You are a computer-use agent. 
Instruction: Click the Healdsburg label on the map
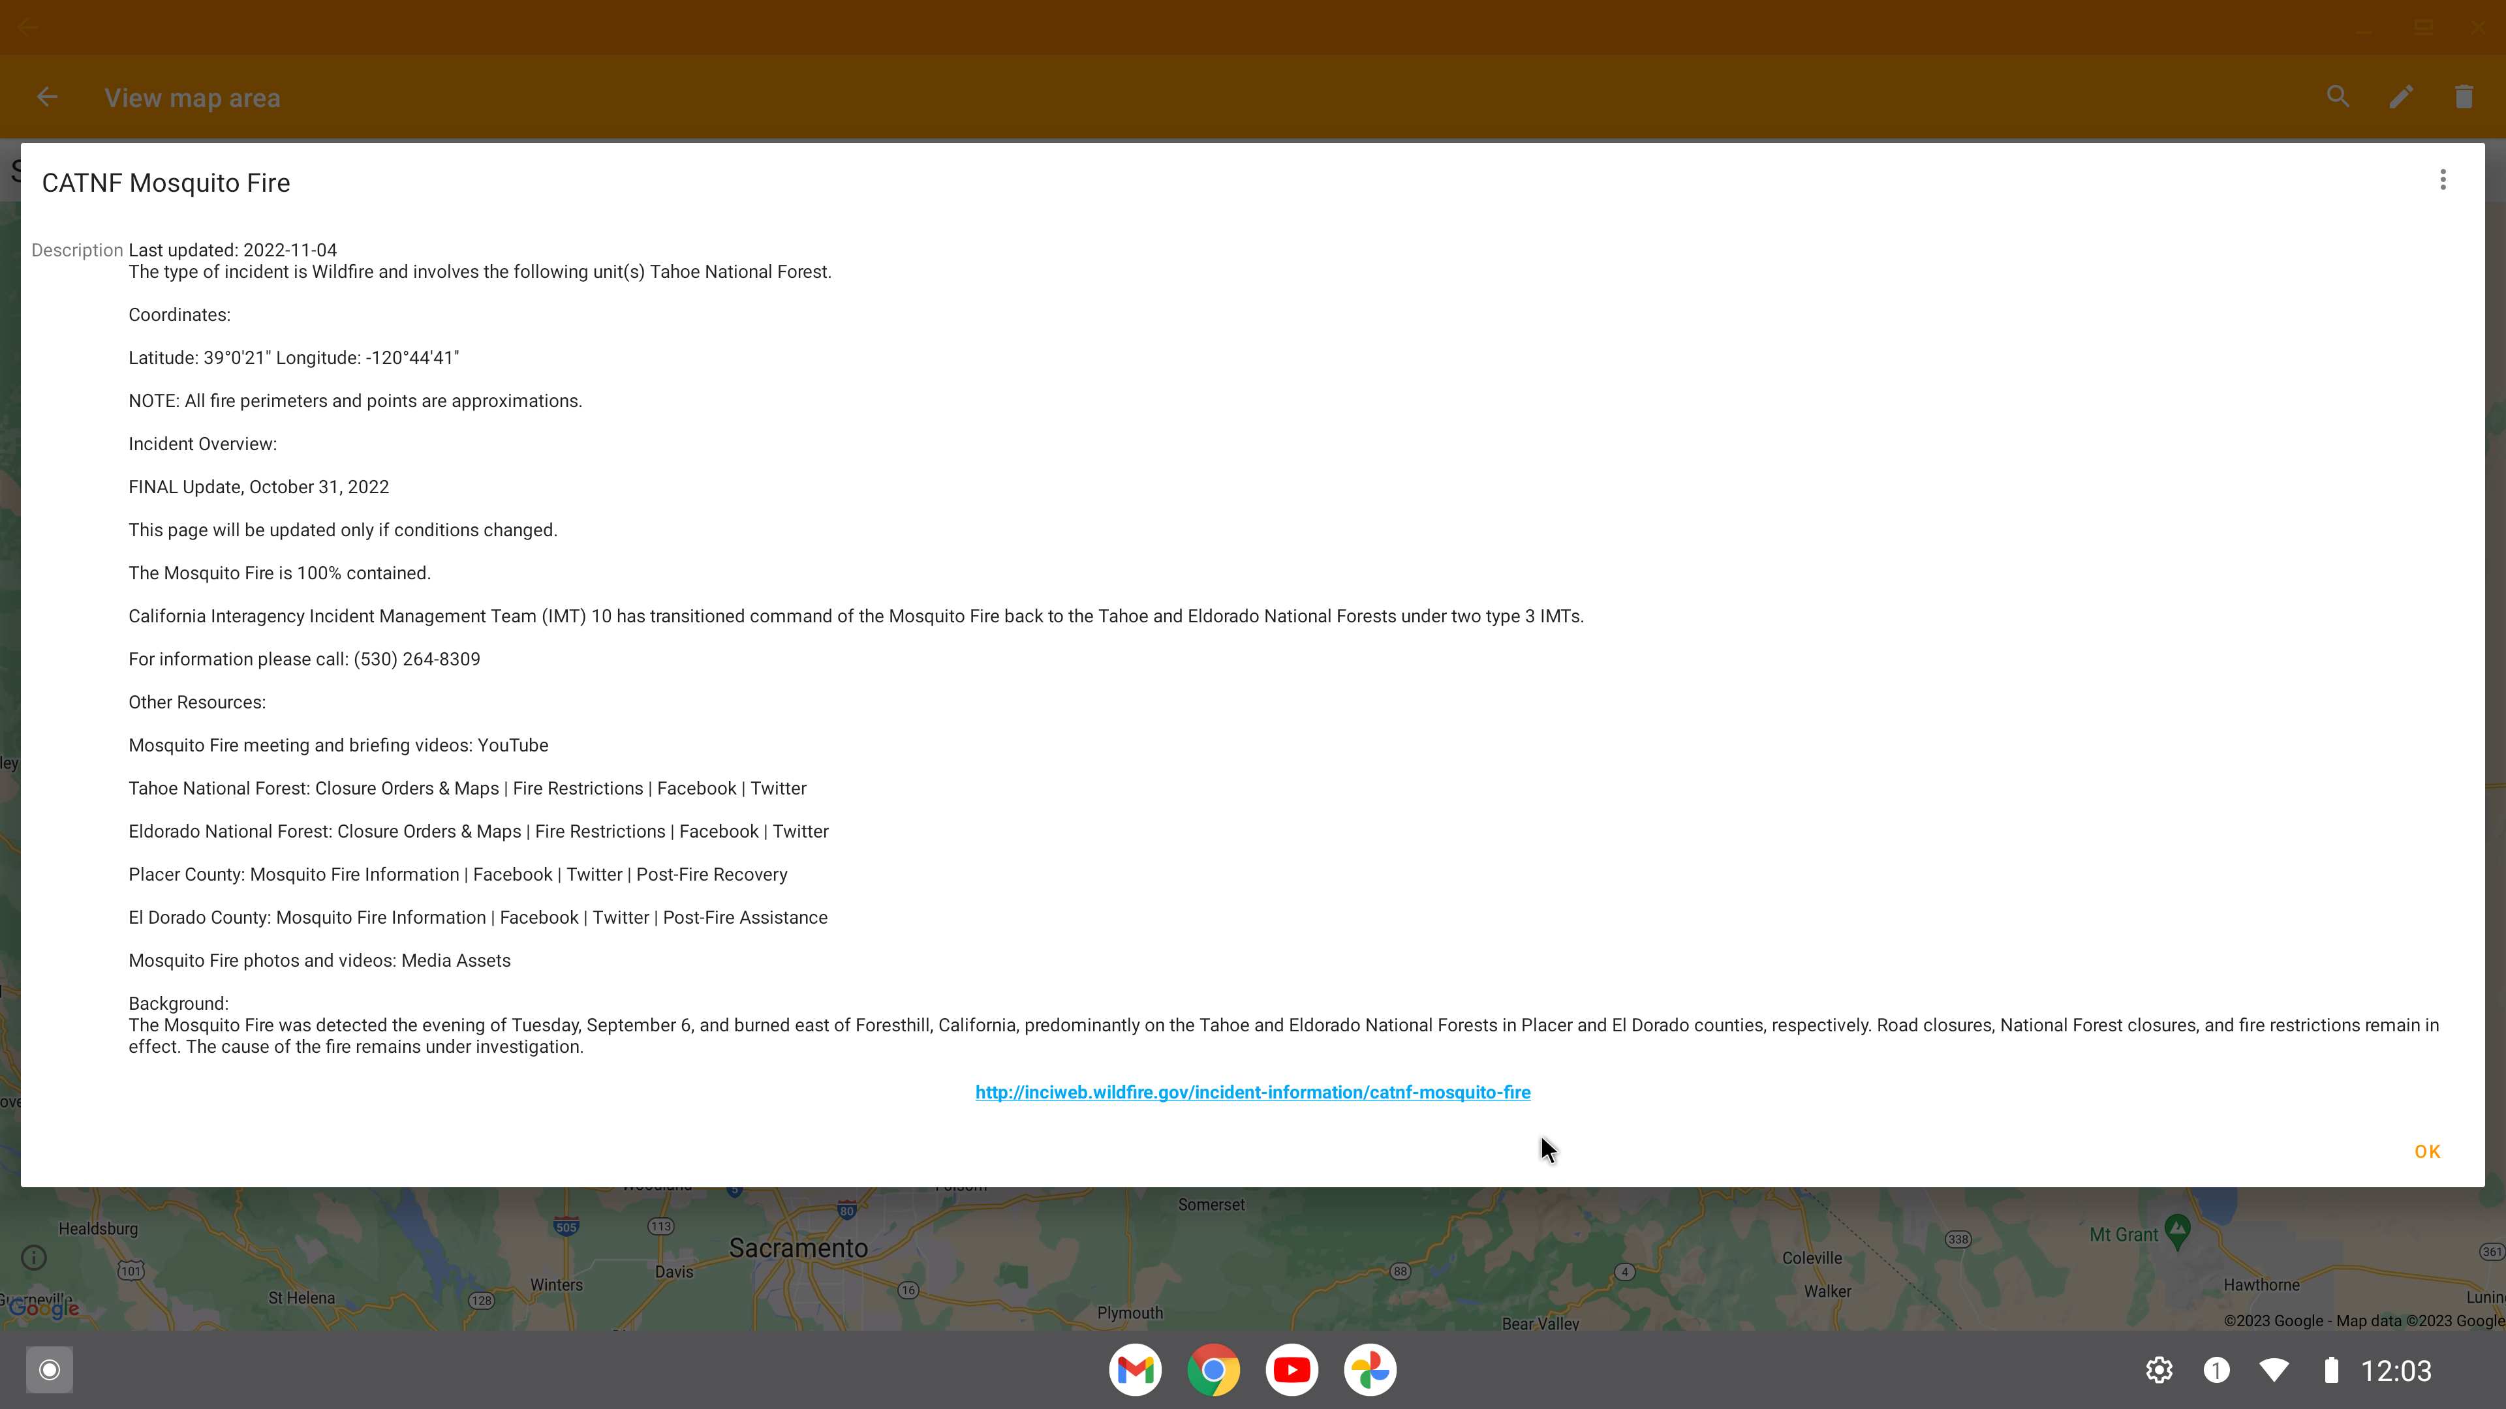[x=99, y=1229]
